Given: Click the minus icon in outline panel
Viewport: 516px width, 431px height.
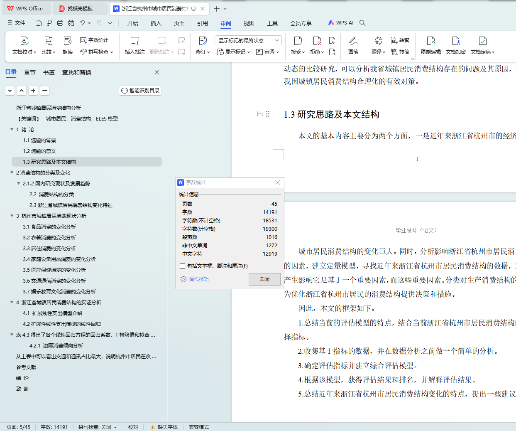Looking at the screenshot, I should pos(45,90).
